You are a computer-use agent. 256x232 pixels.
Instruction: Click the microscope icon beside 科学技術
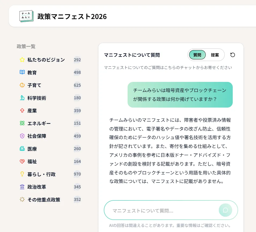[22, 98]
